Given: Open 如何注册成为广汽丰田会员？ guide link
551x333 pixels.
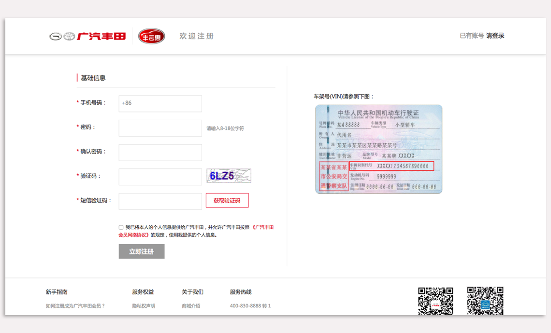Looking at the screenshot, I should click(75, 306).
